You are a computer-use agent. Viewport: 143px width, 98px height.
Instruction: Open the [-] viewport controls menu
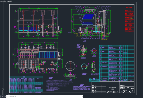point(1,1)
